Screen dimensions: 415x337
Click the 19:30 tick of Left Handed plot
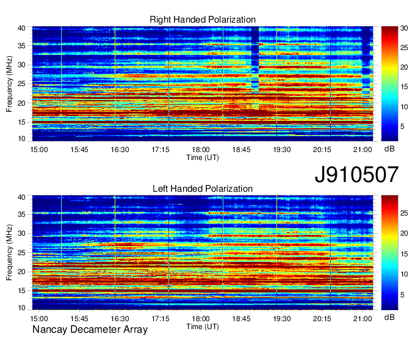[281, 319]
